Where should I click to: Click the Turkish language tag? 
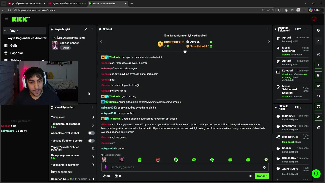coord(65,48)
